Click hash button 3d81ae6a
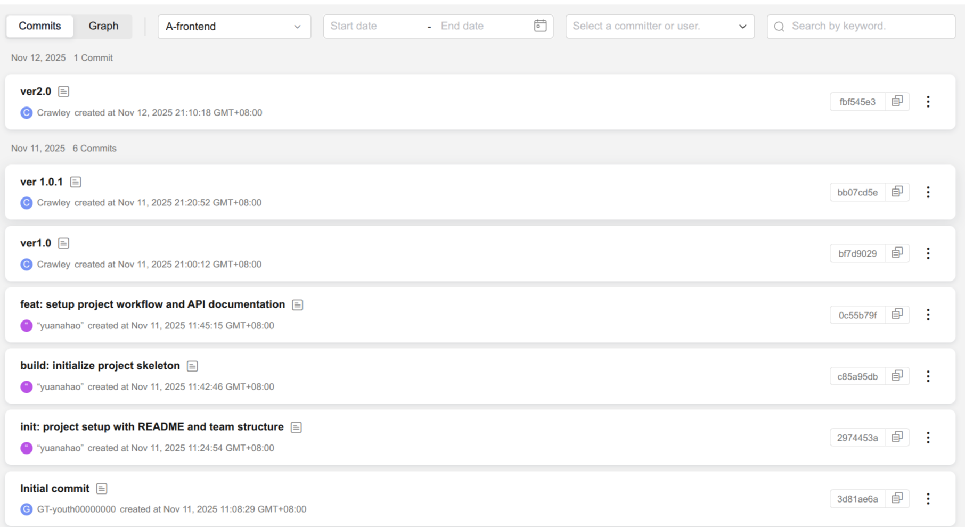The height and width of the screenshot is (527, 965). pos(857,499)
